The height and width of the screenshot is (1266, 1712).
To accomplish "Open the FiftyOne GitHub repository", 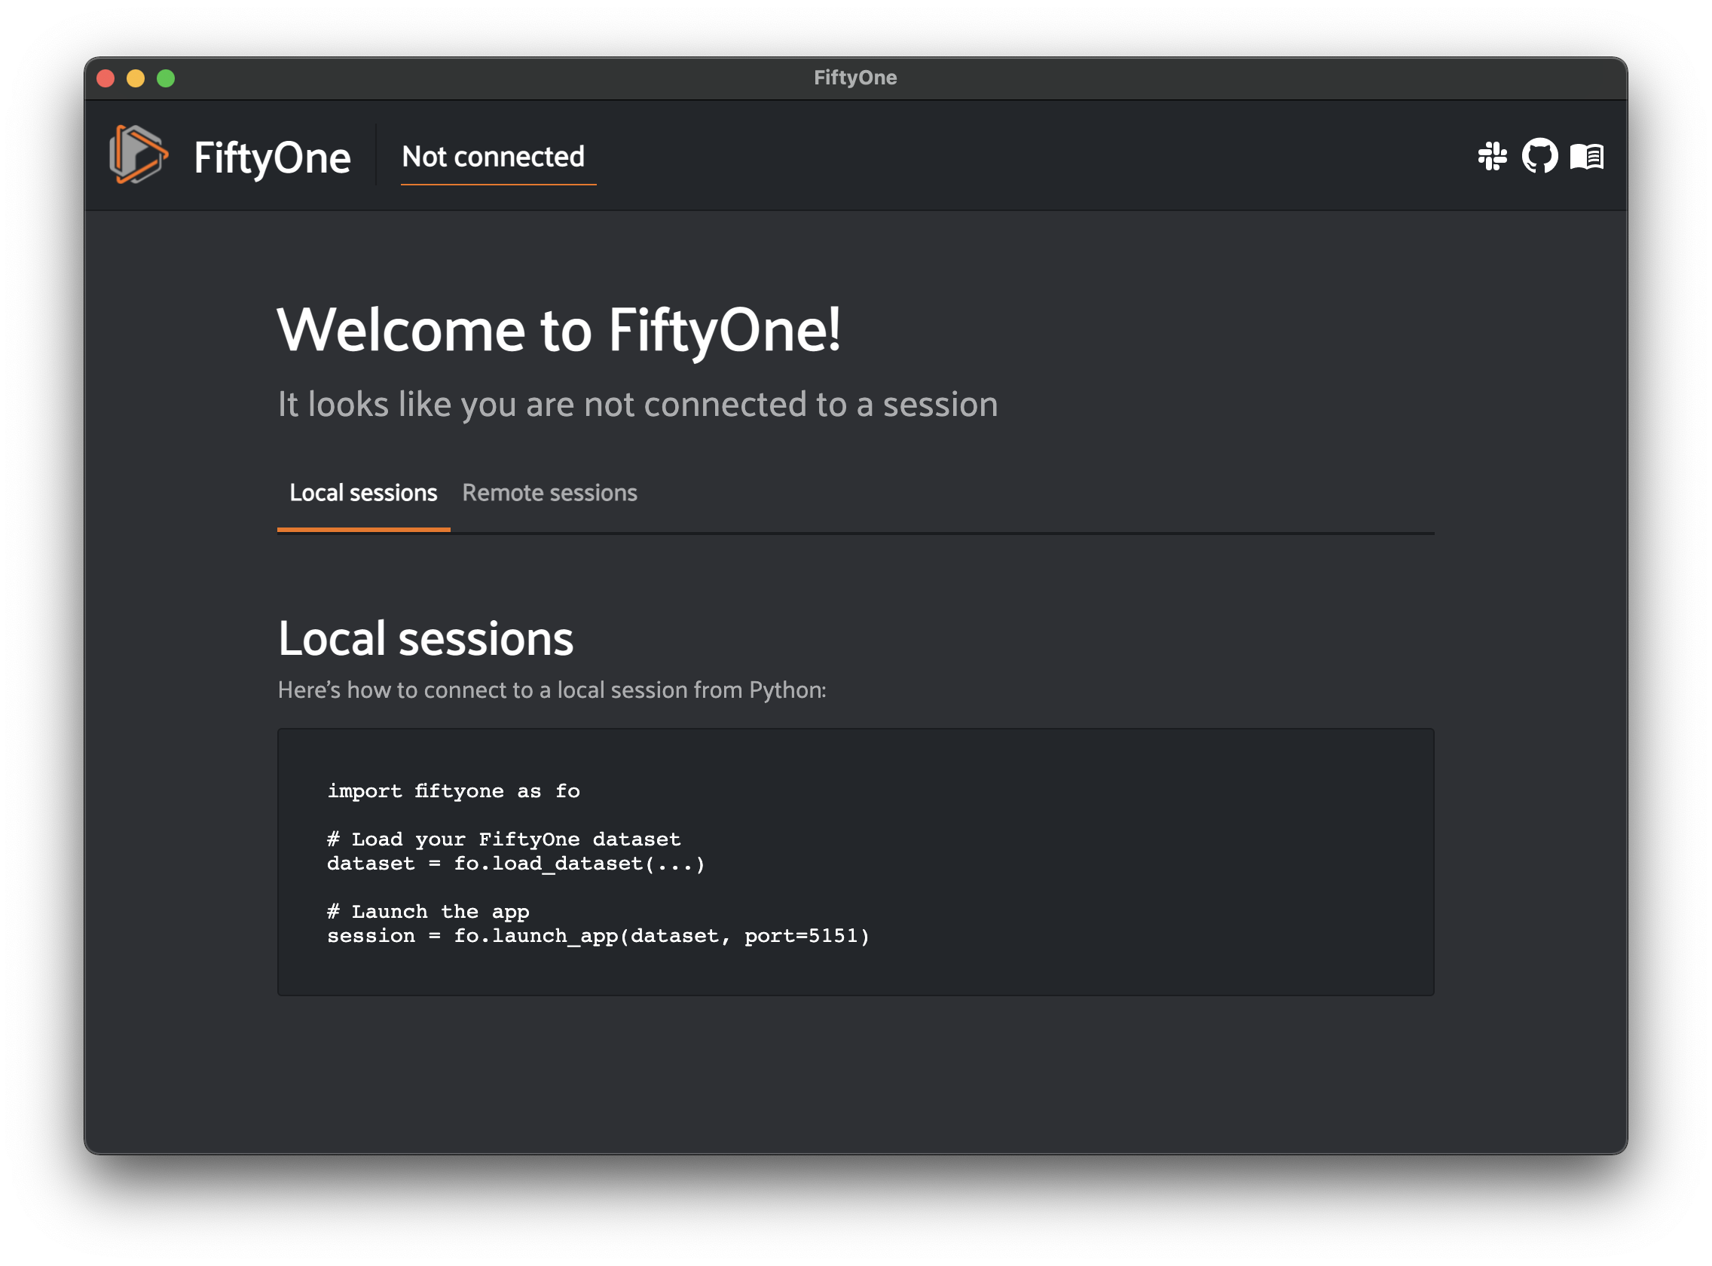I will (x=1540, y=156).
